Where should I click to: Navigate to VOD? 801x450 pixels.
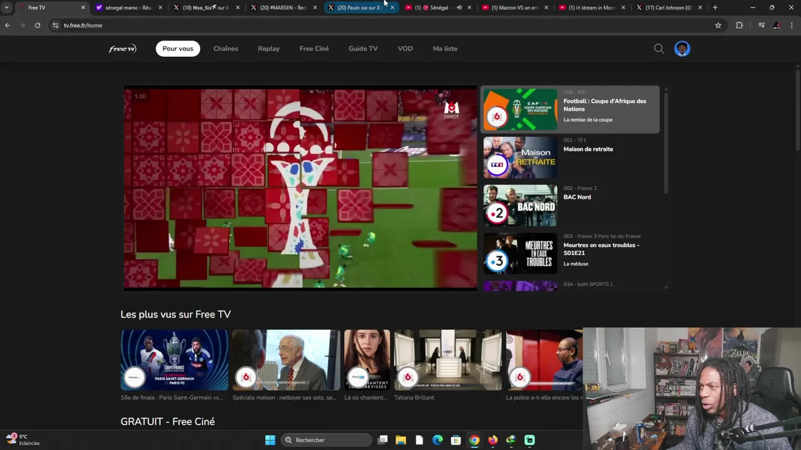click(x=406, y=49)
